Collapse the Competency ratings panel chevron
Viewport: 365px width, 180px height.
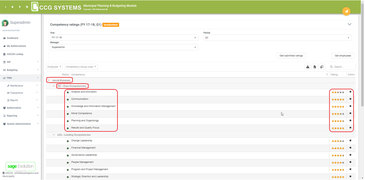pyautogui.click(x=349, y=25)
